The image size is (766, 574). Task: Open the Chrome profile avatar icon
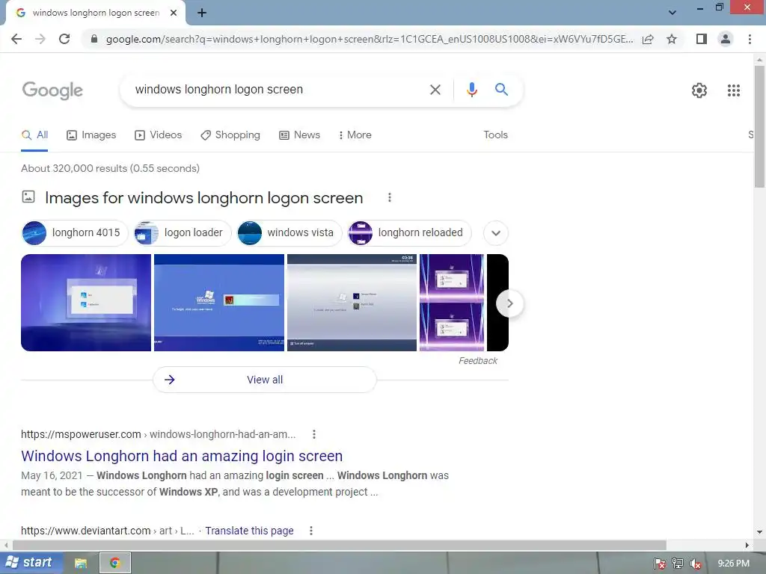coord(726,39)
